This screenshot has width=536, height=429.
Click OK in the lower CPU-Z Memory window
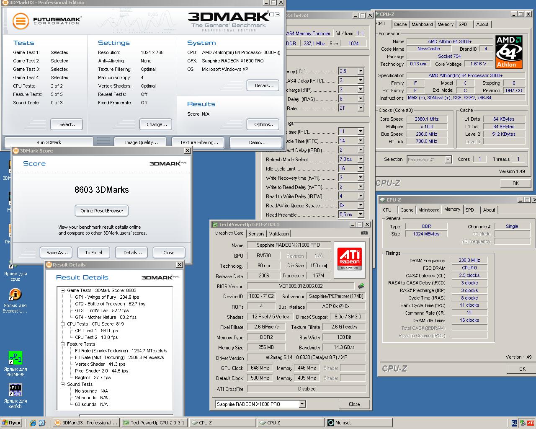[522, 369]
